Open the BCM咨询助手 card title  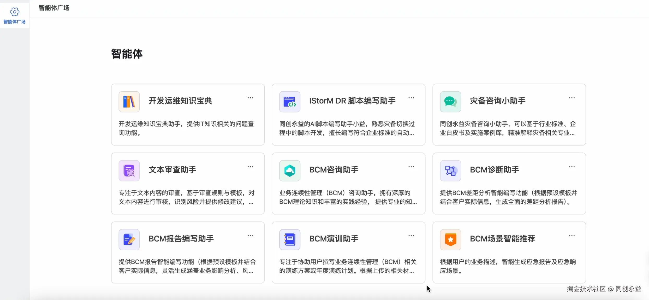pos(334,170)
